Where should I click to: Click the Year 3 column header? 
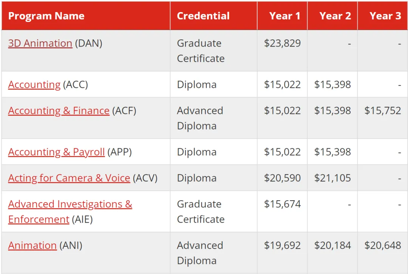(385, 16)
